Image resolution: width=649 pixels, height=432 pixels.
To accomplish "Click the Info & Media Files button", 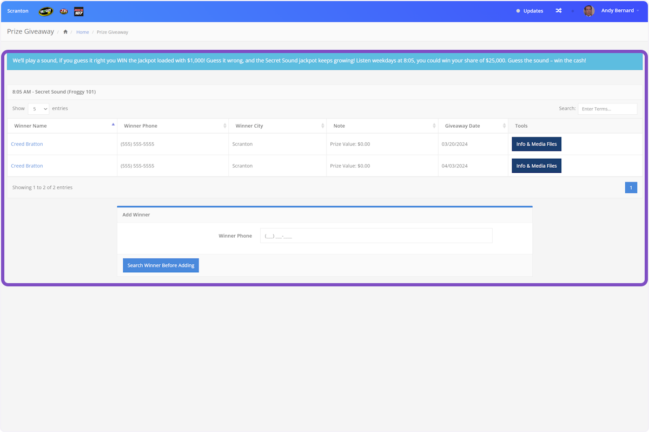I will pyautogui.click(x=536, y=143).
